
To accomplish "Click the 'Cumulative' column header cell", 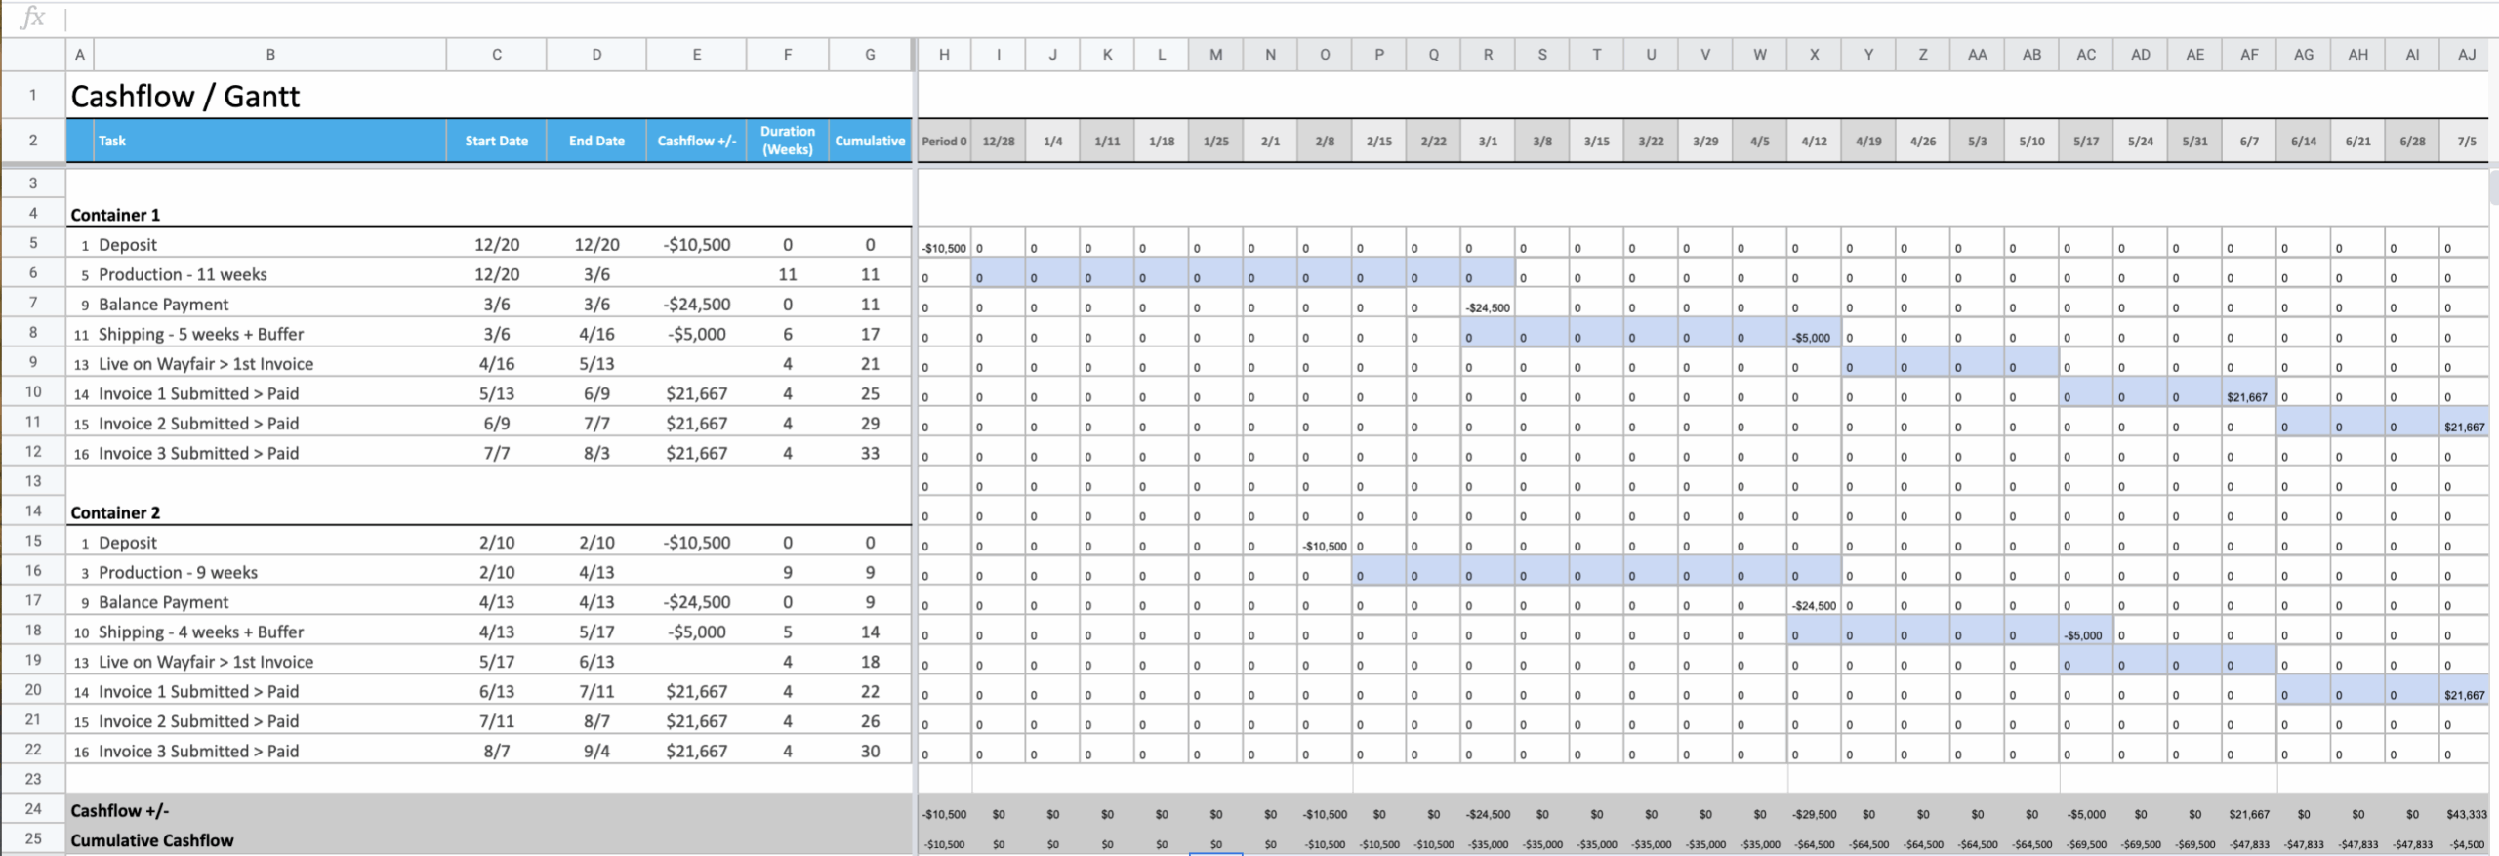I will coord(869,141).
